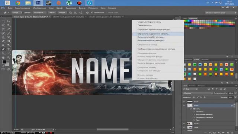Click the background color swatch
The height and width of the screenshot is (134, 238).
click(7, 64)
